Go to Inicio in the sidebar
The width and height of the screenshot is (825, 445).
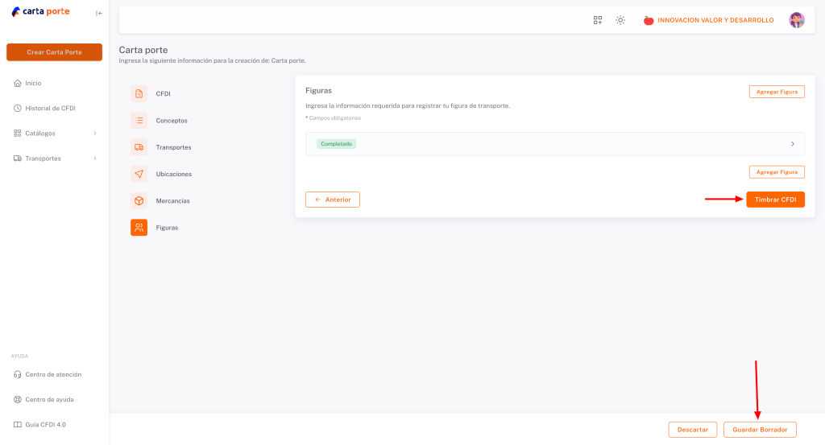pyautogui.click(x=33, y=83)
